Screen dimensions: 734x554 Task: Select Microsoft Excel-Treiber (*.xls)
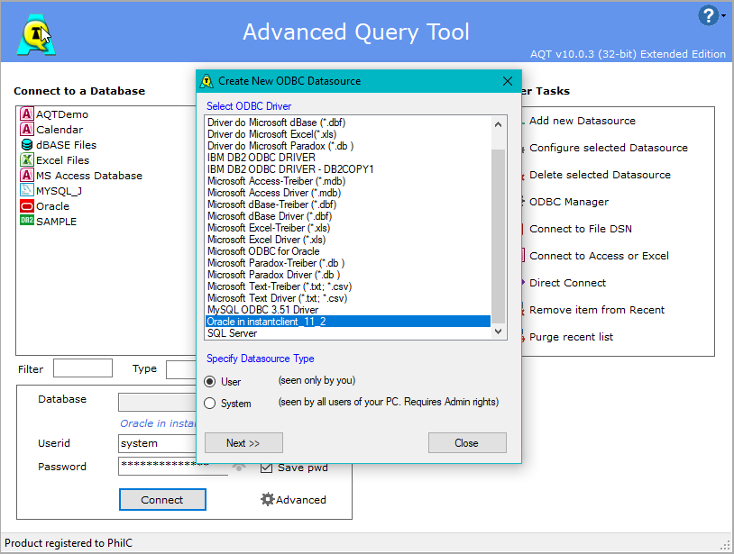coord(348,228)
